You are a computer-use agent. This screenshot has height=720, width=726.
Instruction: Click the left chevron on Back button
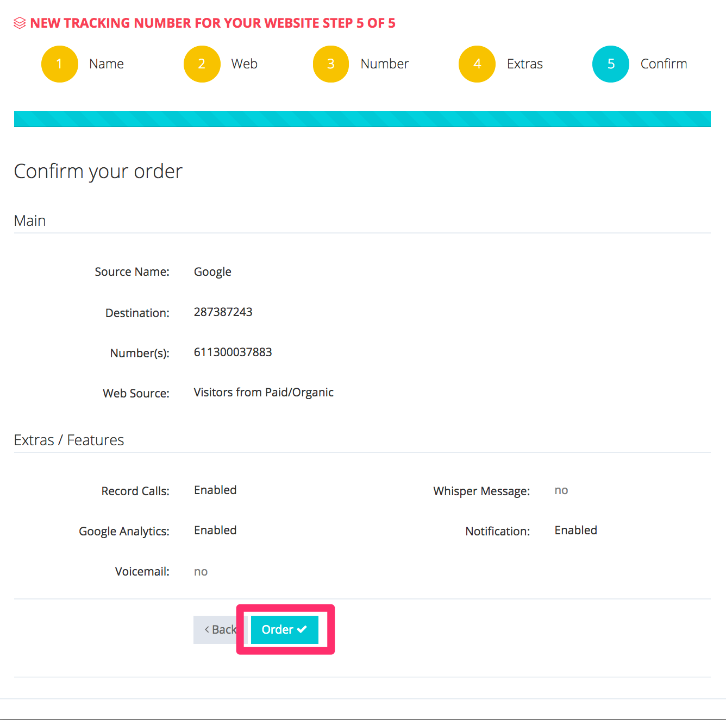tap(207, 629)
